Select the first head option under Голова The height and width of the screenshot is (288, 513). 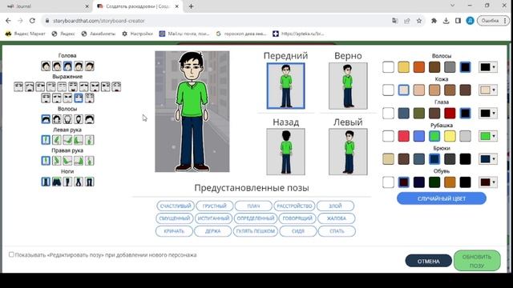(46, 66)
